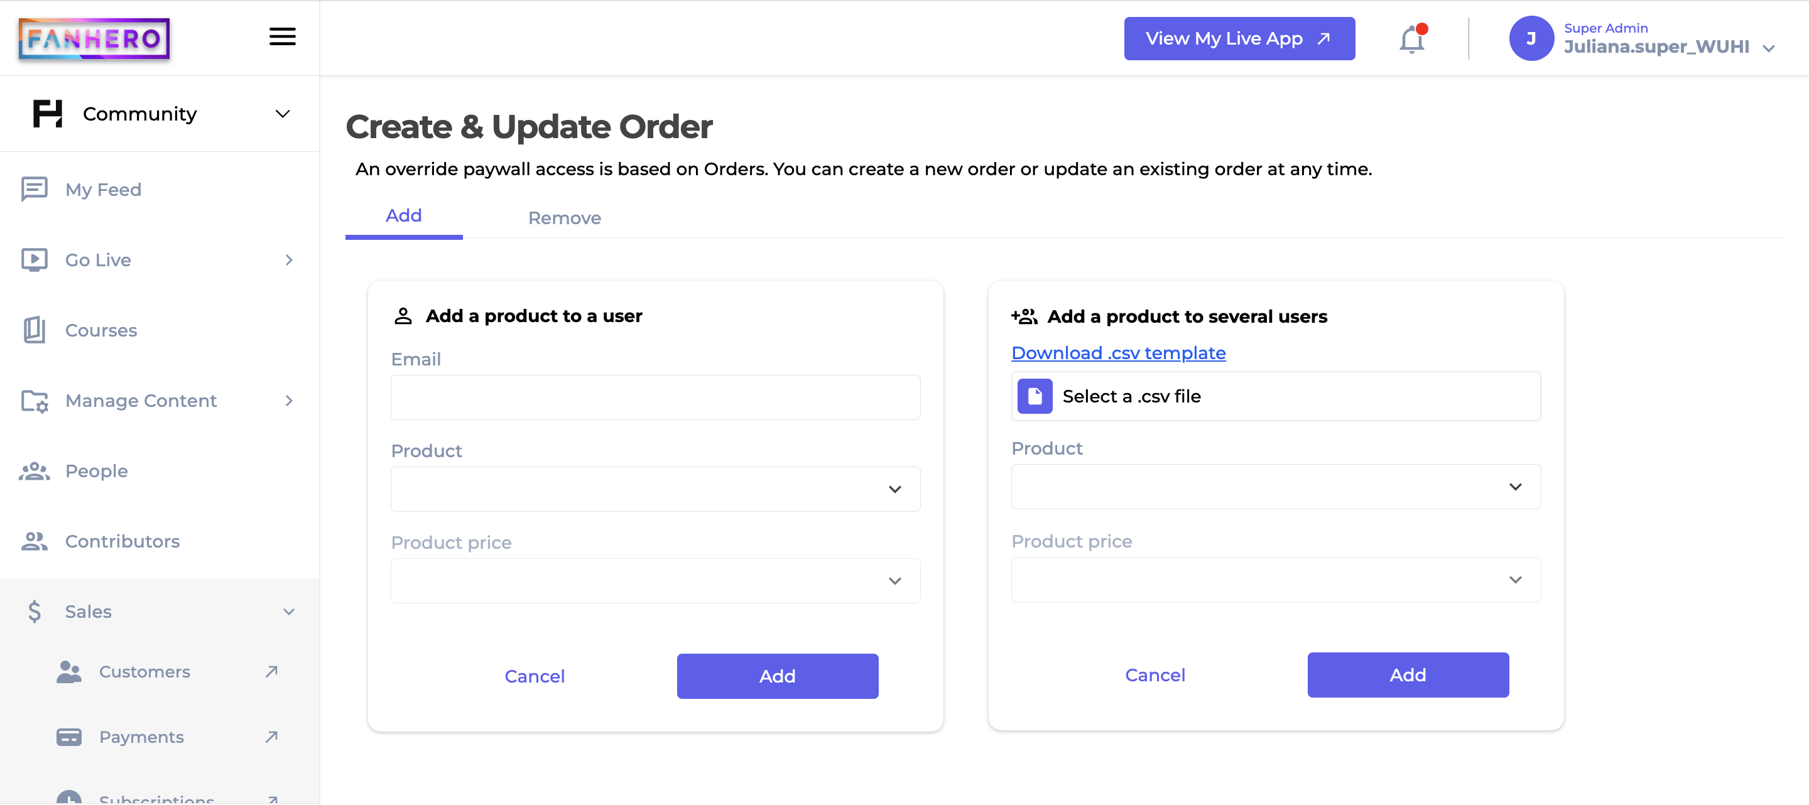Screen dimensions: 1809x805
Task: Click the People sidebar icon
Action: 35,470
